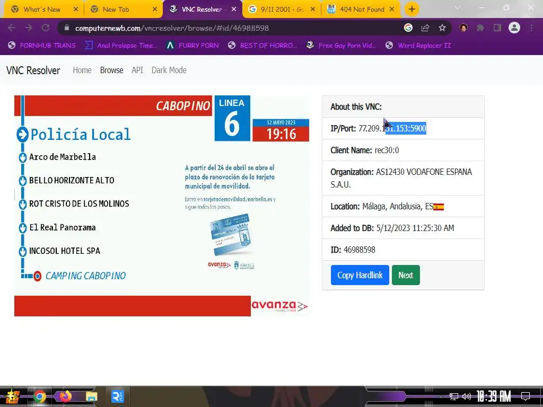Click the share page icon

point(425,28)
